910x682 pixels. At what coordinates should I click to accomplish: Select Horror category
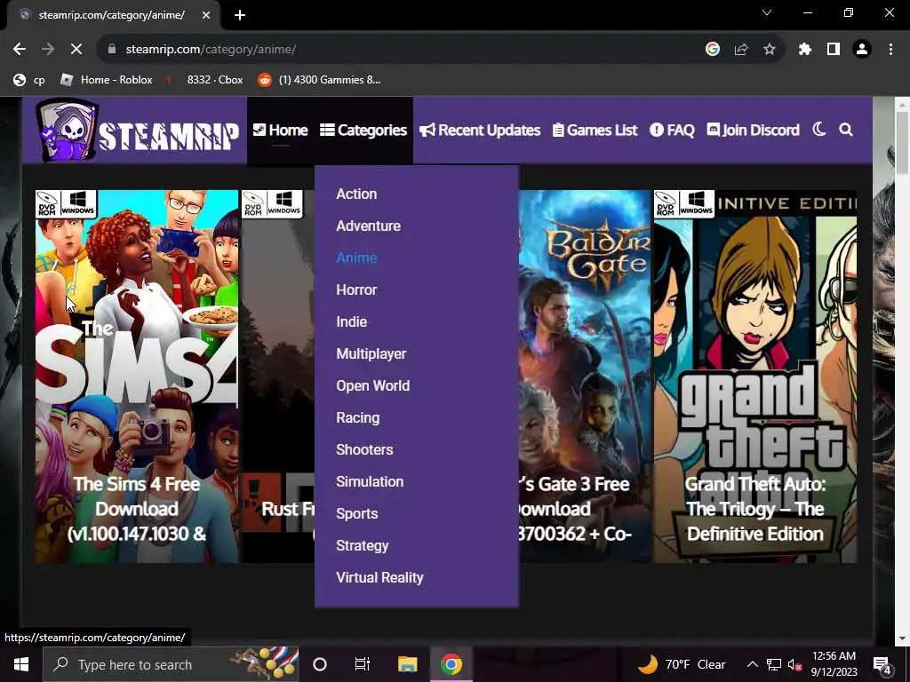[x=356, y=289]
